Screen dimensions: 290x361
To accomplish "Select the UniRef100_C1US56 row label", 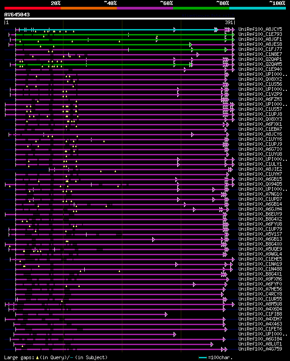I will [x=260, y=84].
